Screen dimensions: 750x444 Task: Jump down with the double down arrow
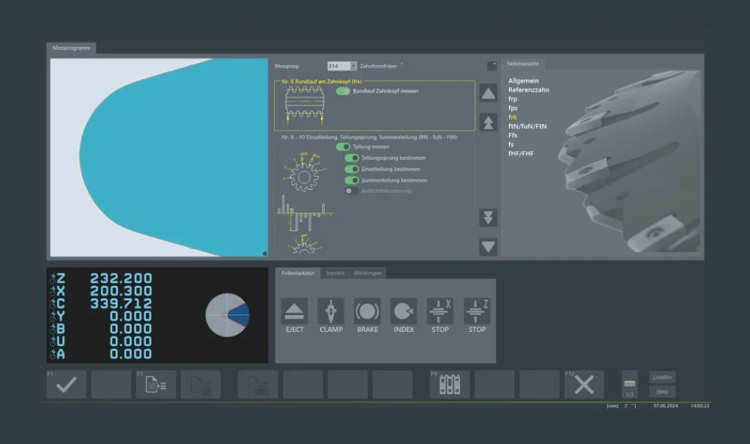488,218
